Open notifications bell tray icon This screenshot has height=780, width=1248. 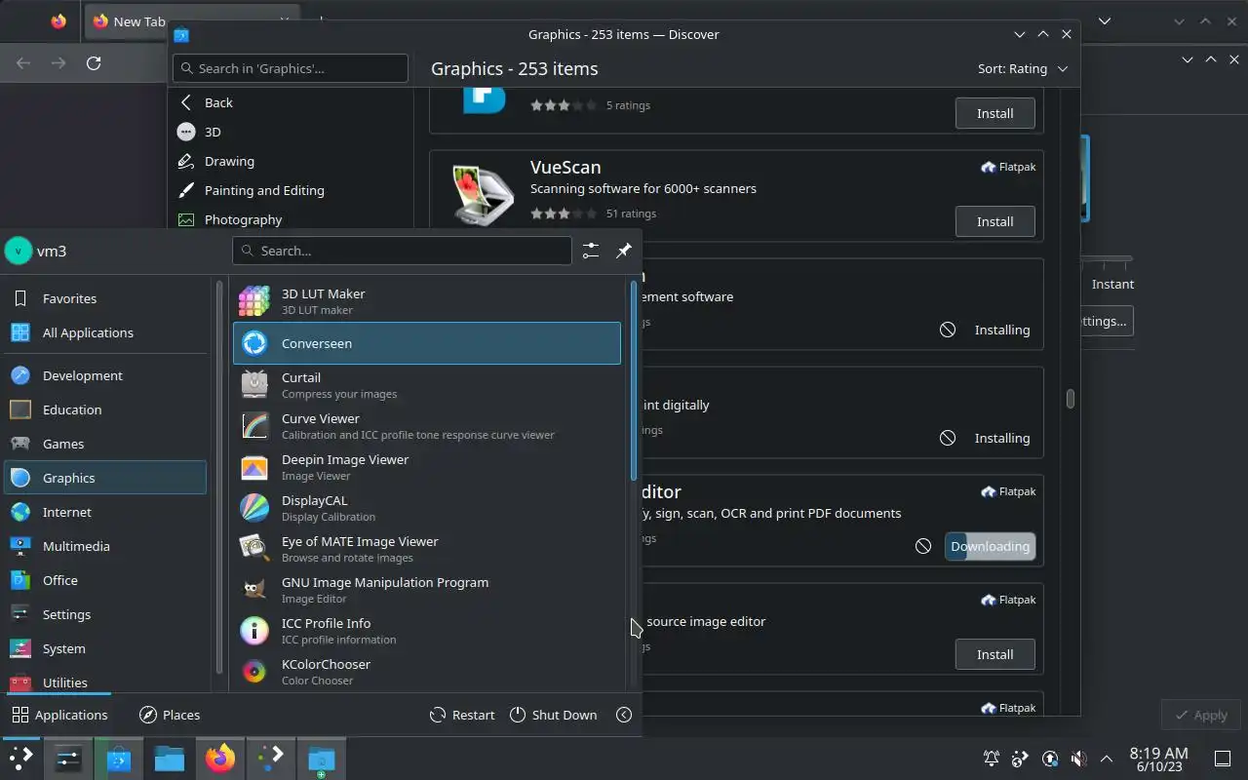992,758
